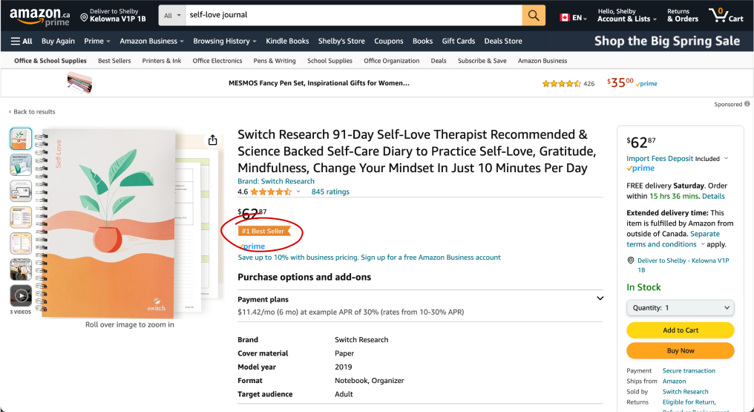Open the All departments search dropdown
This screenshot has height=412, width=754.
pos(172,15)
